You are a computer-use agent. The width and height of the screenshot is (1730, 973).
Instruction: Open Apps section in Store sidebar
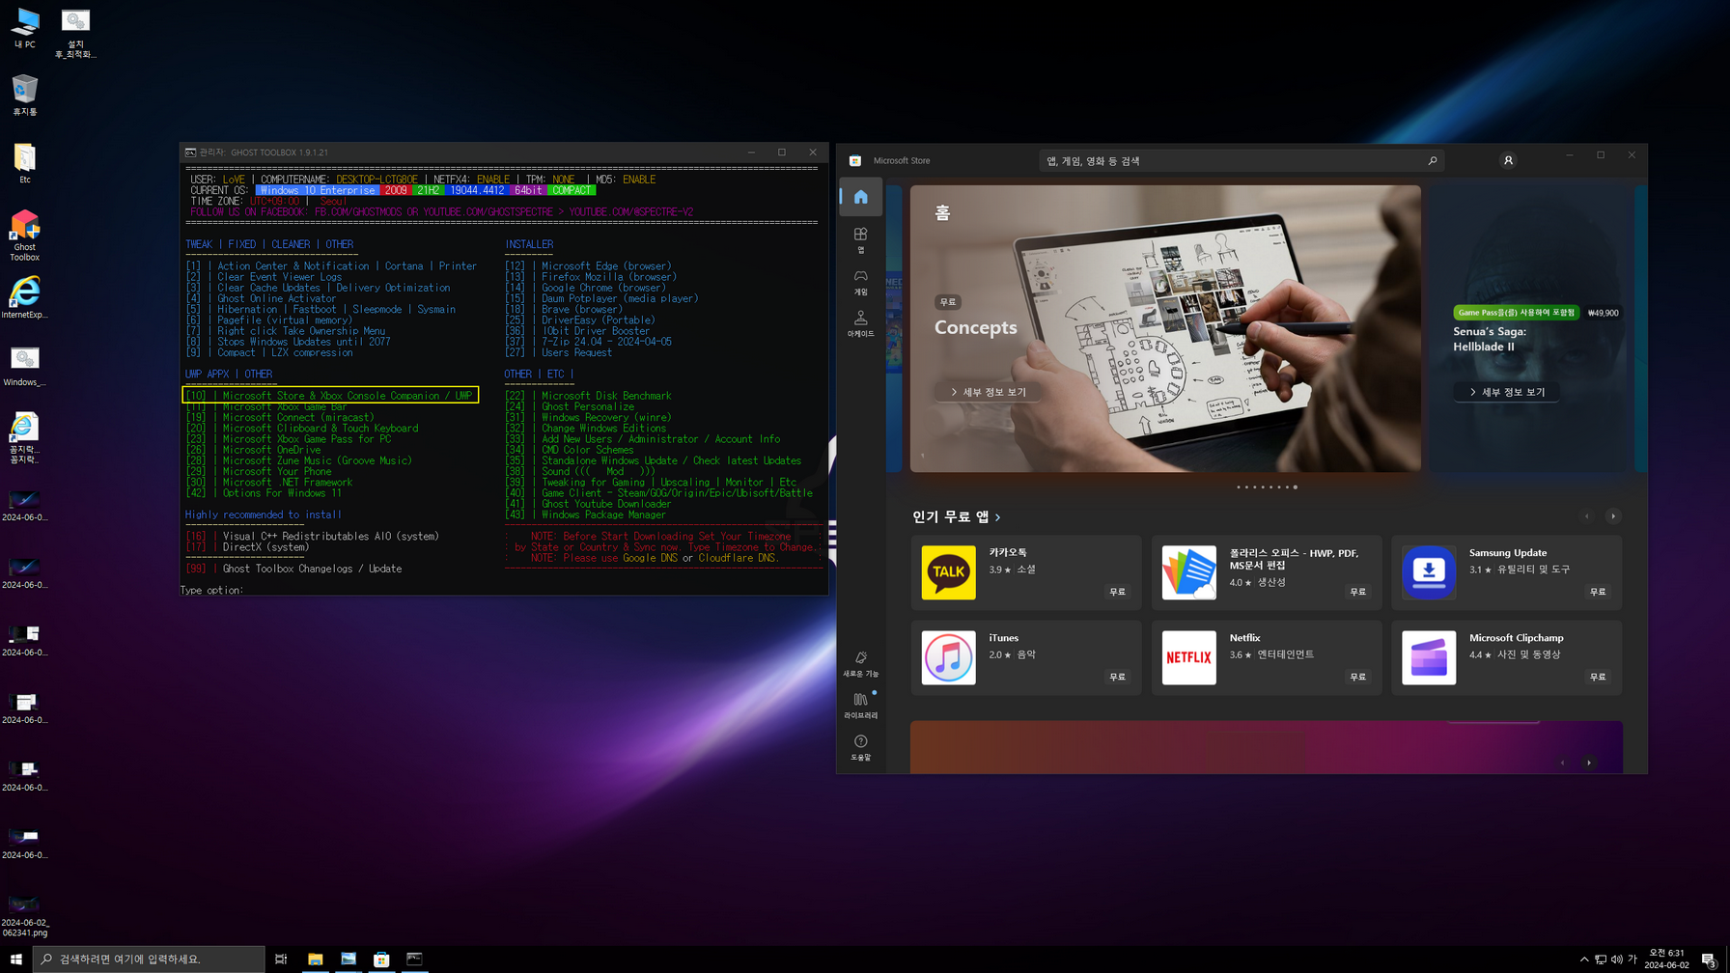(x=860, y=239)
